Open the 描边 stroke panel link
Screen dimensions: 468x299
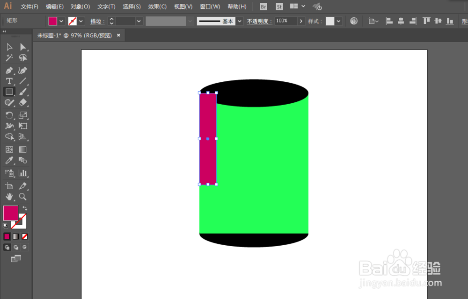(98, 21)
